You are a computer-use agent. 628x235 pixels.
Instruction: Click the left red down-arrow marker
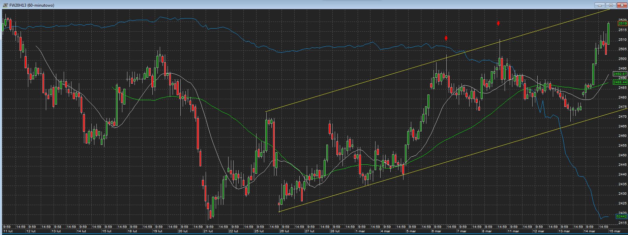coord(446,38)
